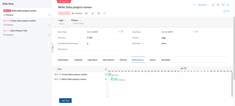Click the Recurrence field

point(91,49)
